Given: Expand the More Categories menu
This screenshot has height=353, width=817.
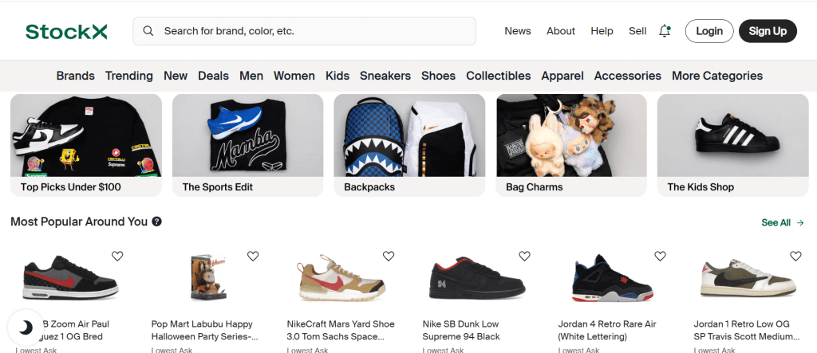Looking at the screenshot, I should point(716,76).
